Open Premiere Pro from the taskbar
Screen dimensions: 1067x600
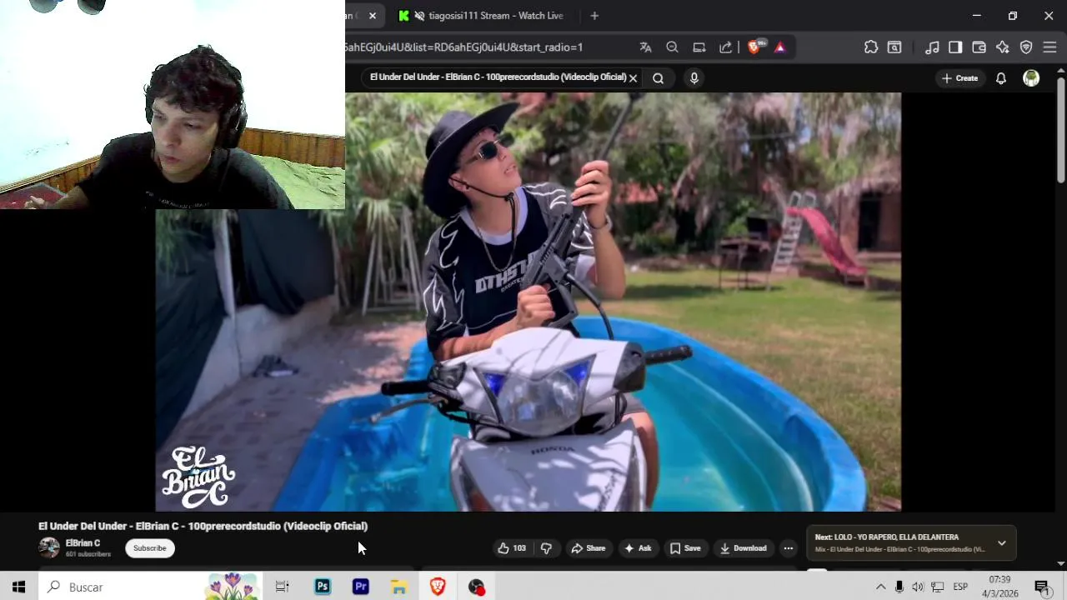point(361,587)
